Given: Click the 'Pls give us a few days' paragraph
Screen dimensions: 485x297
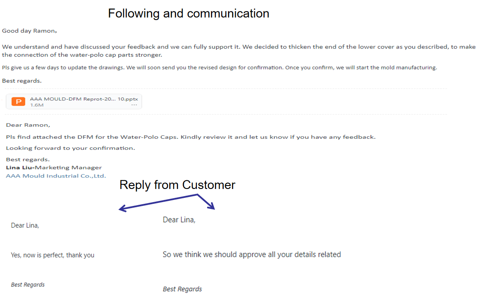Looking at the screenshot, I should 219,68.
